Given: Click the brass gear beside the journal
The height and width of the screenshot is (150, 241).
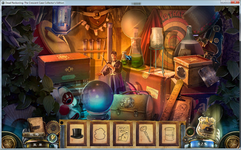Looking at the screenshot, I should pyautogui.click(x=53, y=127).
